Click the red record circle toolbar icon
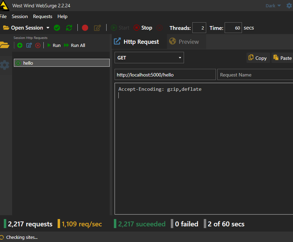The height and width of the screenshot is (242, 293). (85, 28)
